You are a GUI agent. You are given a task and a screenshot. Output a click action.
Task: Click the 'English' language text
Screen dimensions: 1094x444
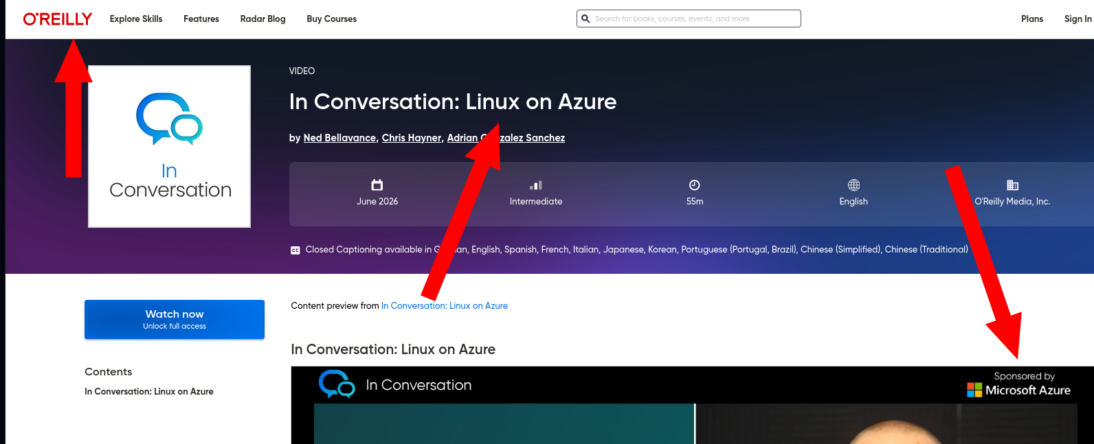[853, 201]
